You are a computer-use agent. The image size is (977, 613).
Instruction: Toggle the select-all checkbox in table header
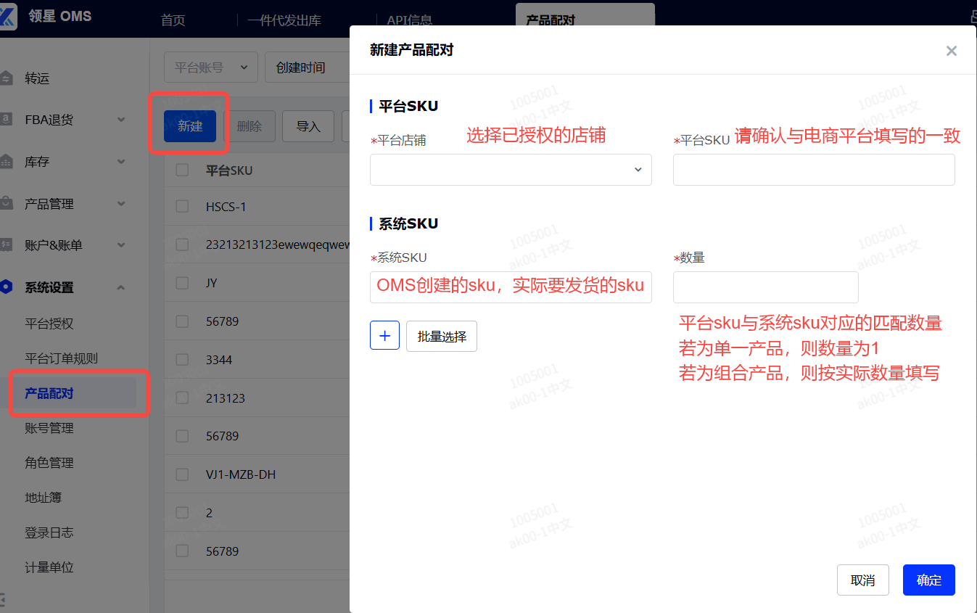(x=182, y=170)
